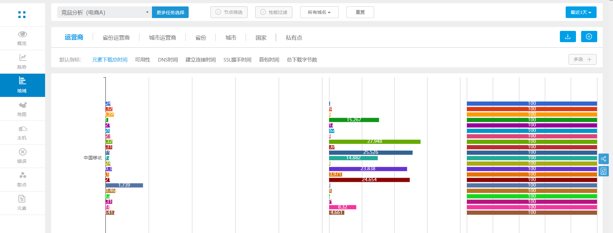
Task: Click the blue circled plus add button
Action: 589,37
